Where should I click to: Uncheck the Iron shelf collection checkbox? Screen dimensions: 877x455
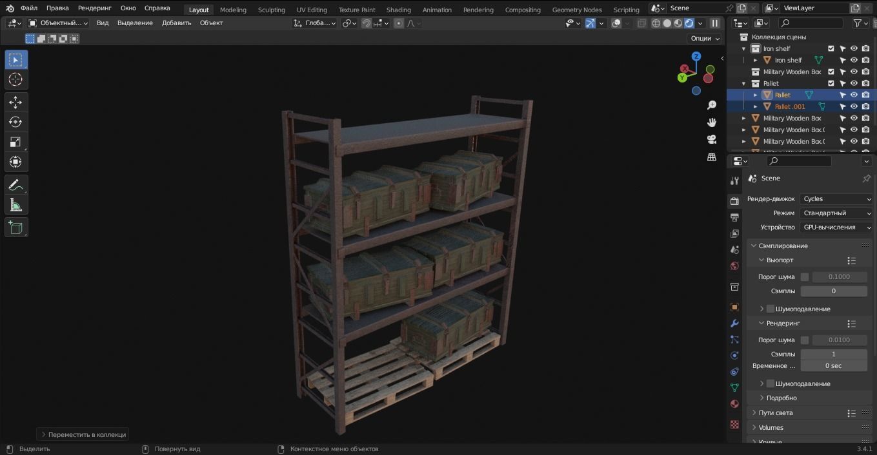[831, 48]
